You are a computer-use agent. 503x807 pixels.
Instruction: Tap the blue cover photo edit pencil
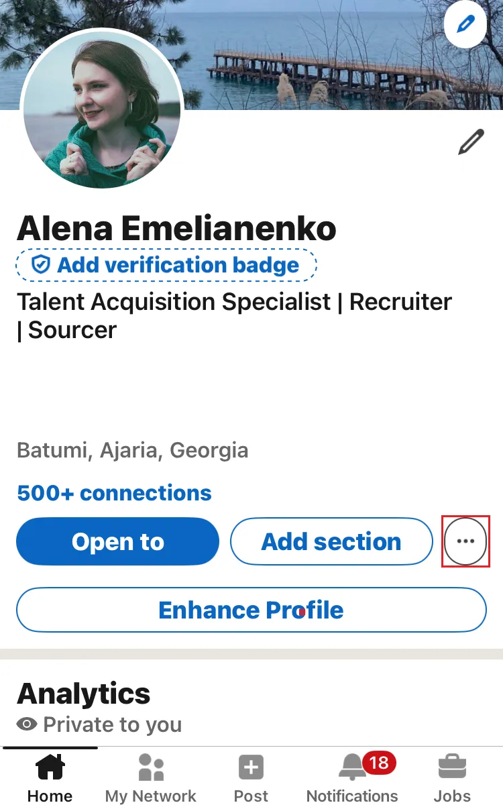465,25
